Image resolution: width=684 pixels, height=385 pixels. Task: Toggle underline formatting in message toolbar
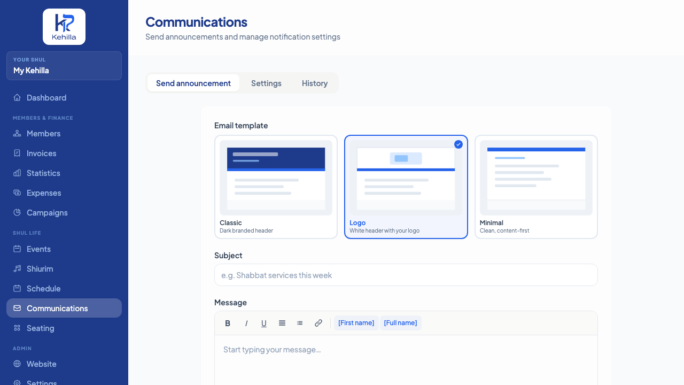click(x=264, y=323)
